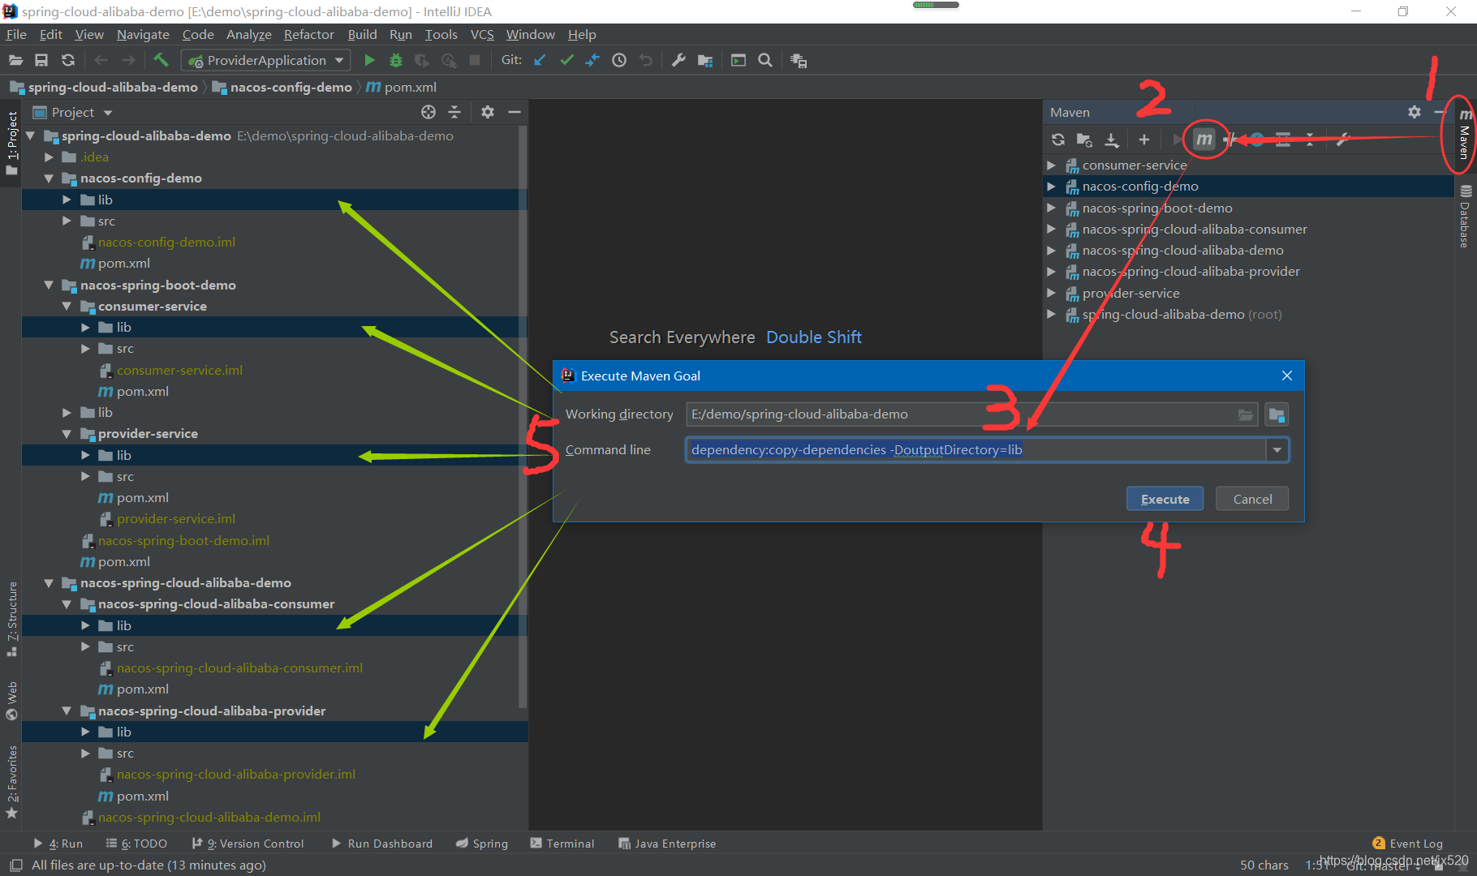Image resolution: width=1477 pixels, height=876 pixels.
Task: Show Git history with the clock icon
Action: pos(619,60)
